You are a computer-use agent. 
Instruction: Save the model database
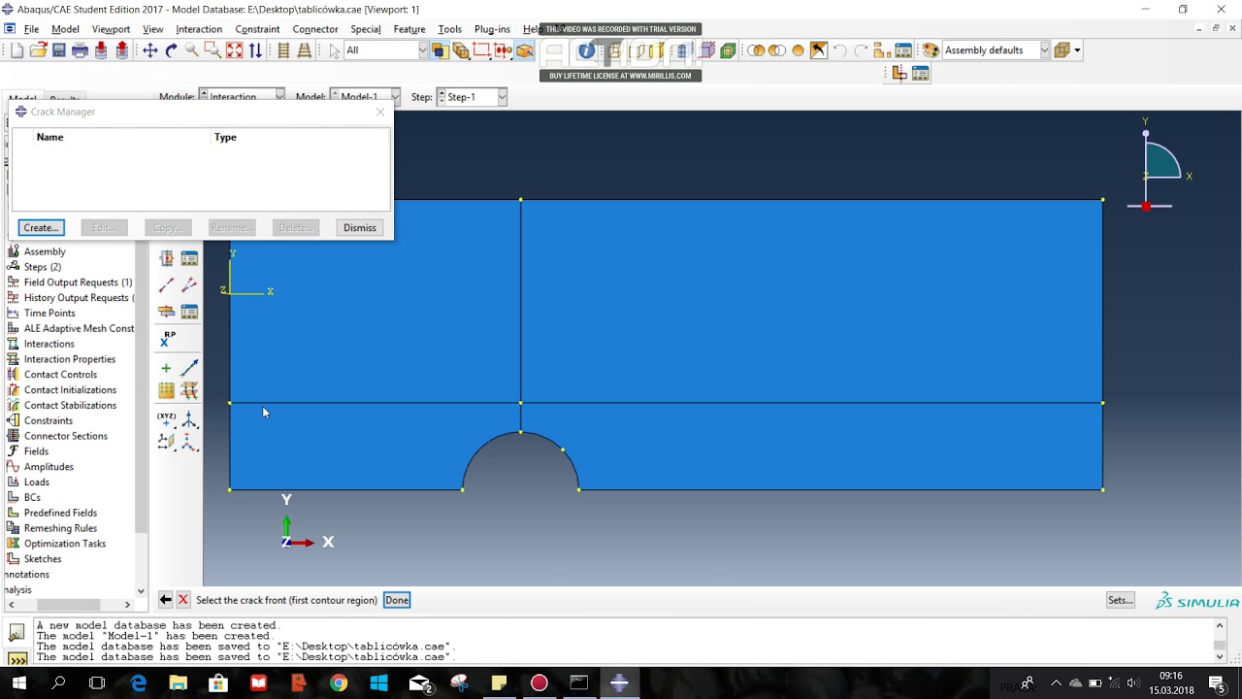click(59, 50)
